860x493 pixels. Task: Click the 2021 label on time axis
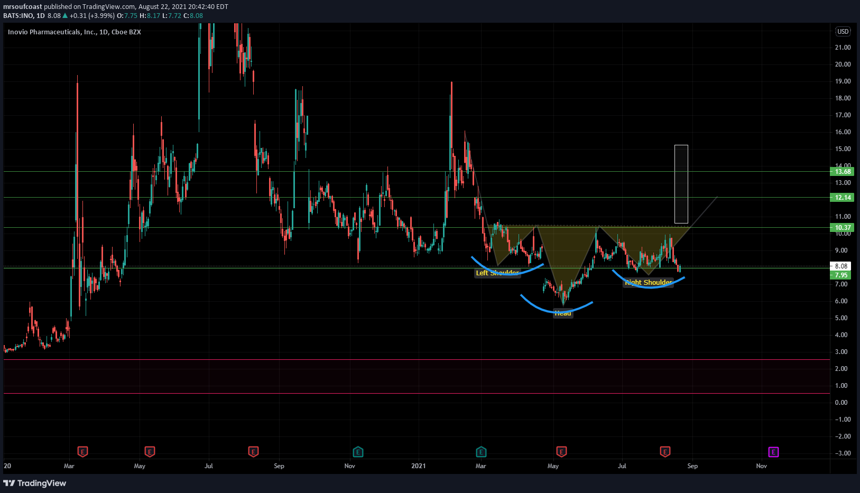click(418, 466)
